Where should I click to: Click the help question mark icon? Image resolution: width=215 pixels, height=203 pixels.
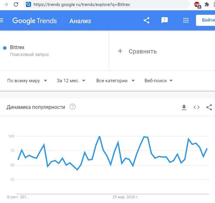(73, 107)
